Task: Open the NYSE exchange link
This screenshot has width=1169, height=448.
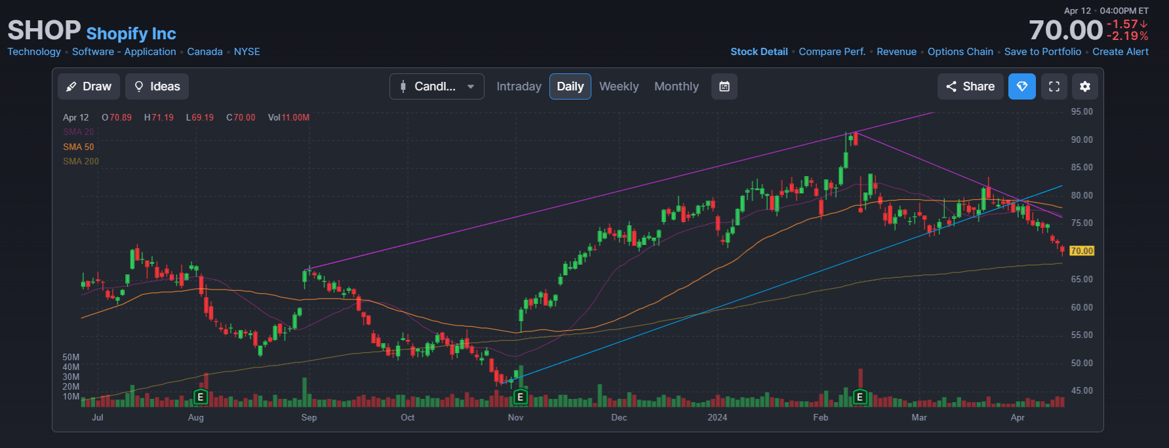Action: (247, 52)
